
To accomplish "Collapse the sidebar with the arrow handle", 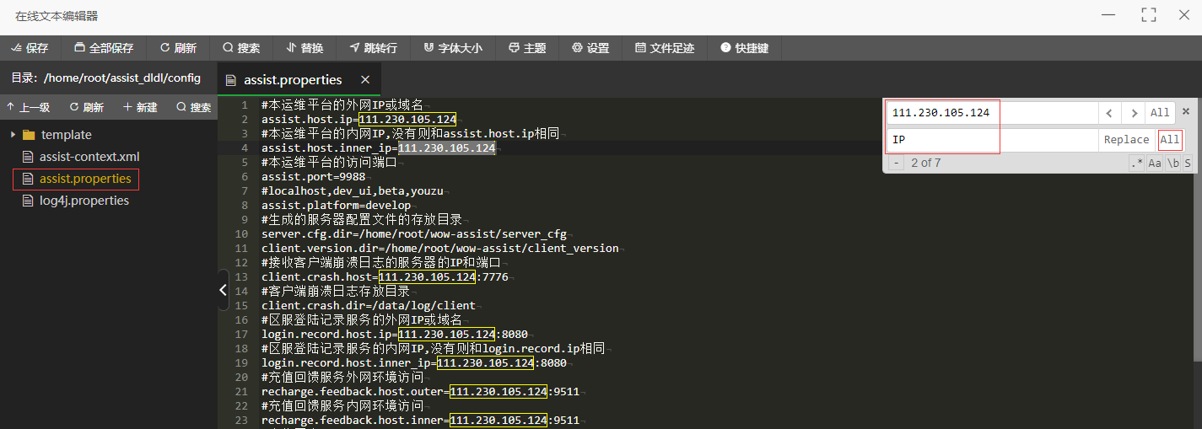I will pos(223,290).
